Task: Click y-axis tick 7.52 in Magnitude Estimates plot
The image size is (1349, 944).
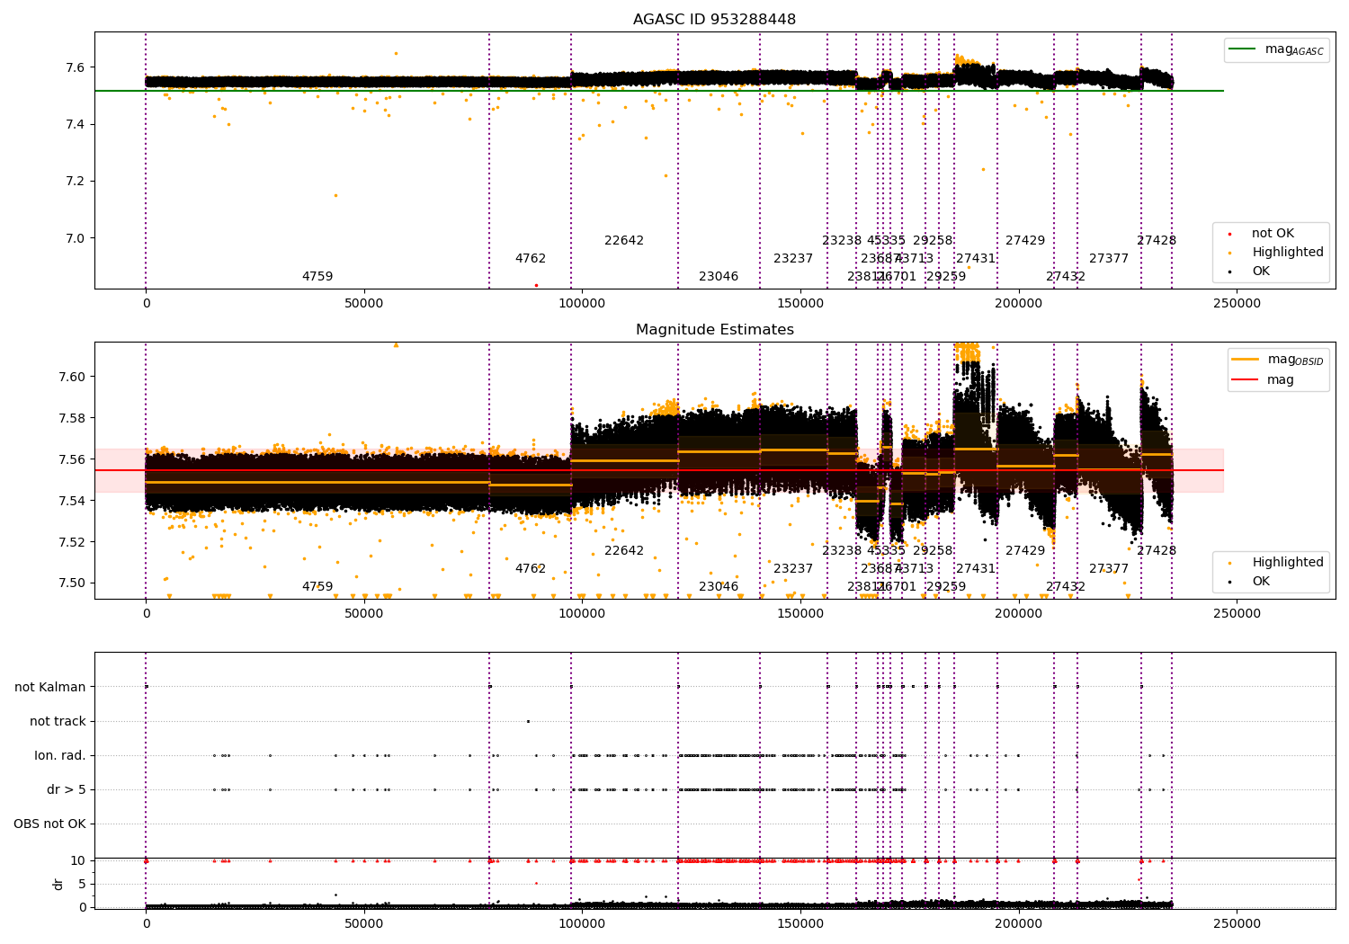Action: pyautogui.click(x=71, y=542)
